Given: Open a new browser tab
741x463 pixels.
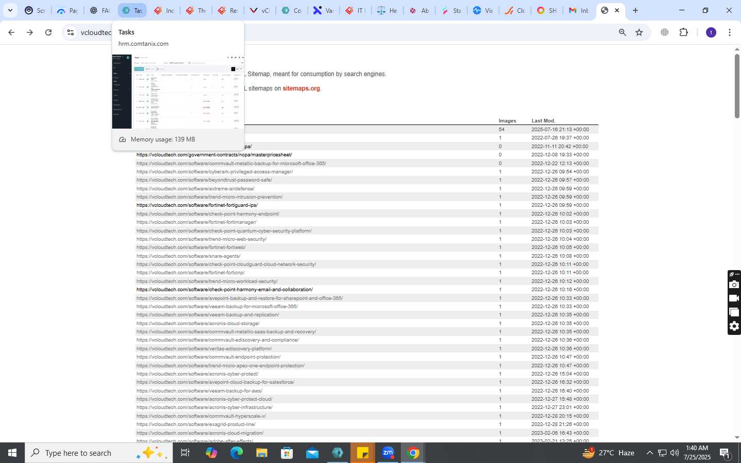Looking at the screenshot, I should coord(636,10).
